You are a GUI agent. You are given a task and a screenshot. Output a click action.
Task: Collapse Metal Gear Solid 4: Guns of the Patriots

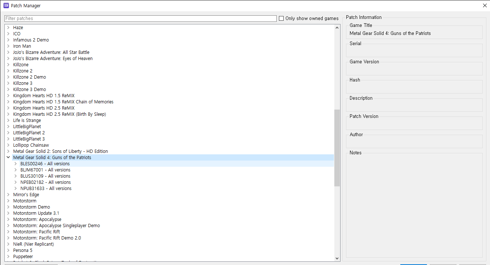click(x=8, y=158)
